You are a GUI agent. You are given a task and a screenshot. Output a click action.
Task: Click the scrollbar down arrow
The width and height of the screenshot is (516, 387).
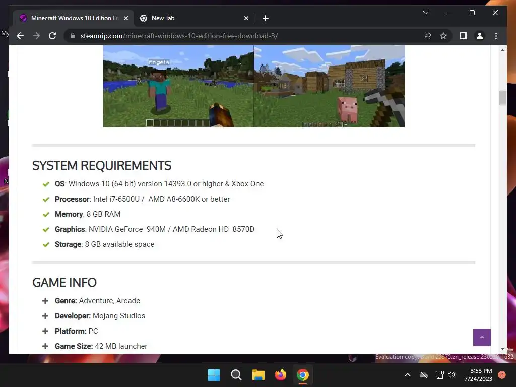click(x=502, y=349)
